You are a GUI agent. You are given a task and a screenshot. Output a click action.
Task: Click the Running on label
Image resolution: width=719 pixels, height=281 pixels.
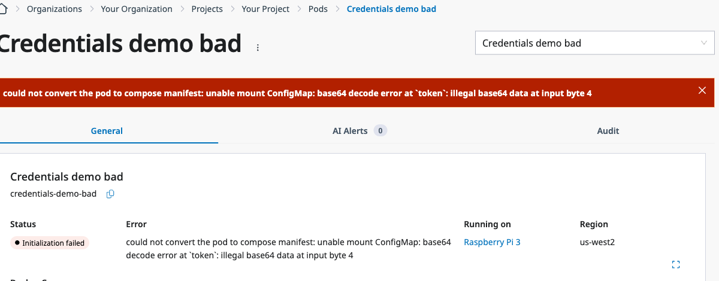tap(487, 224)
